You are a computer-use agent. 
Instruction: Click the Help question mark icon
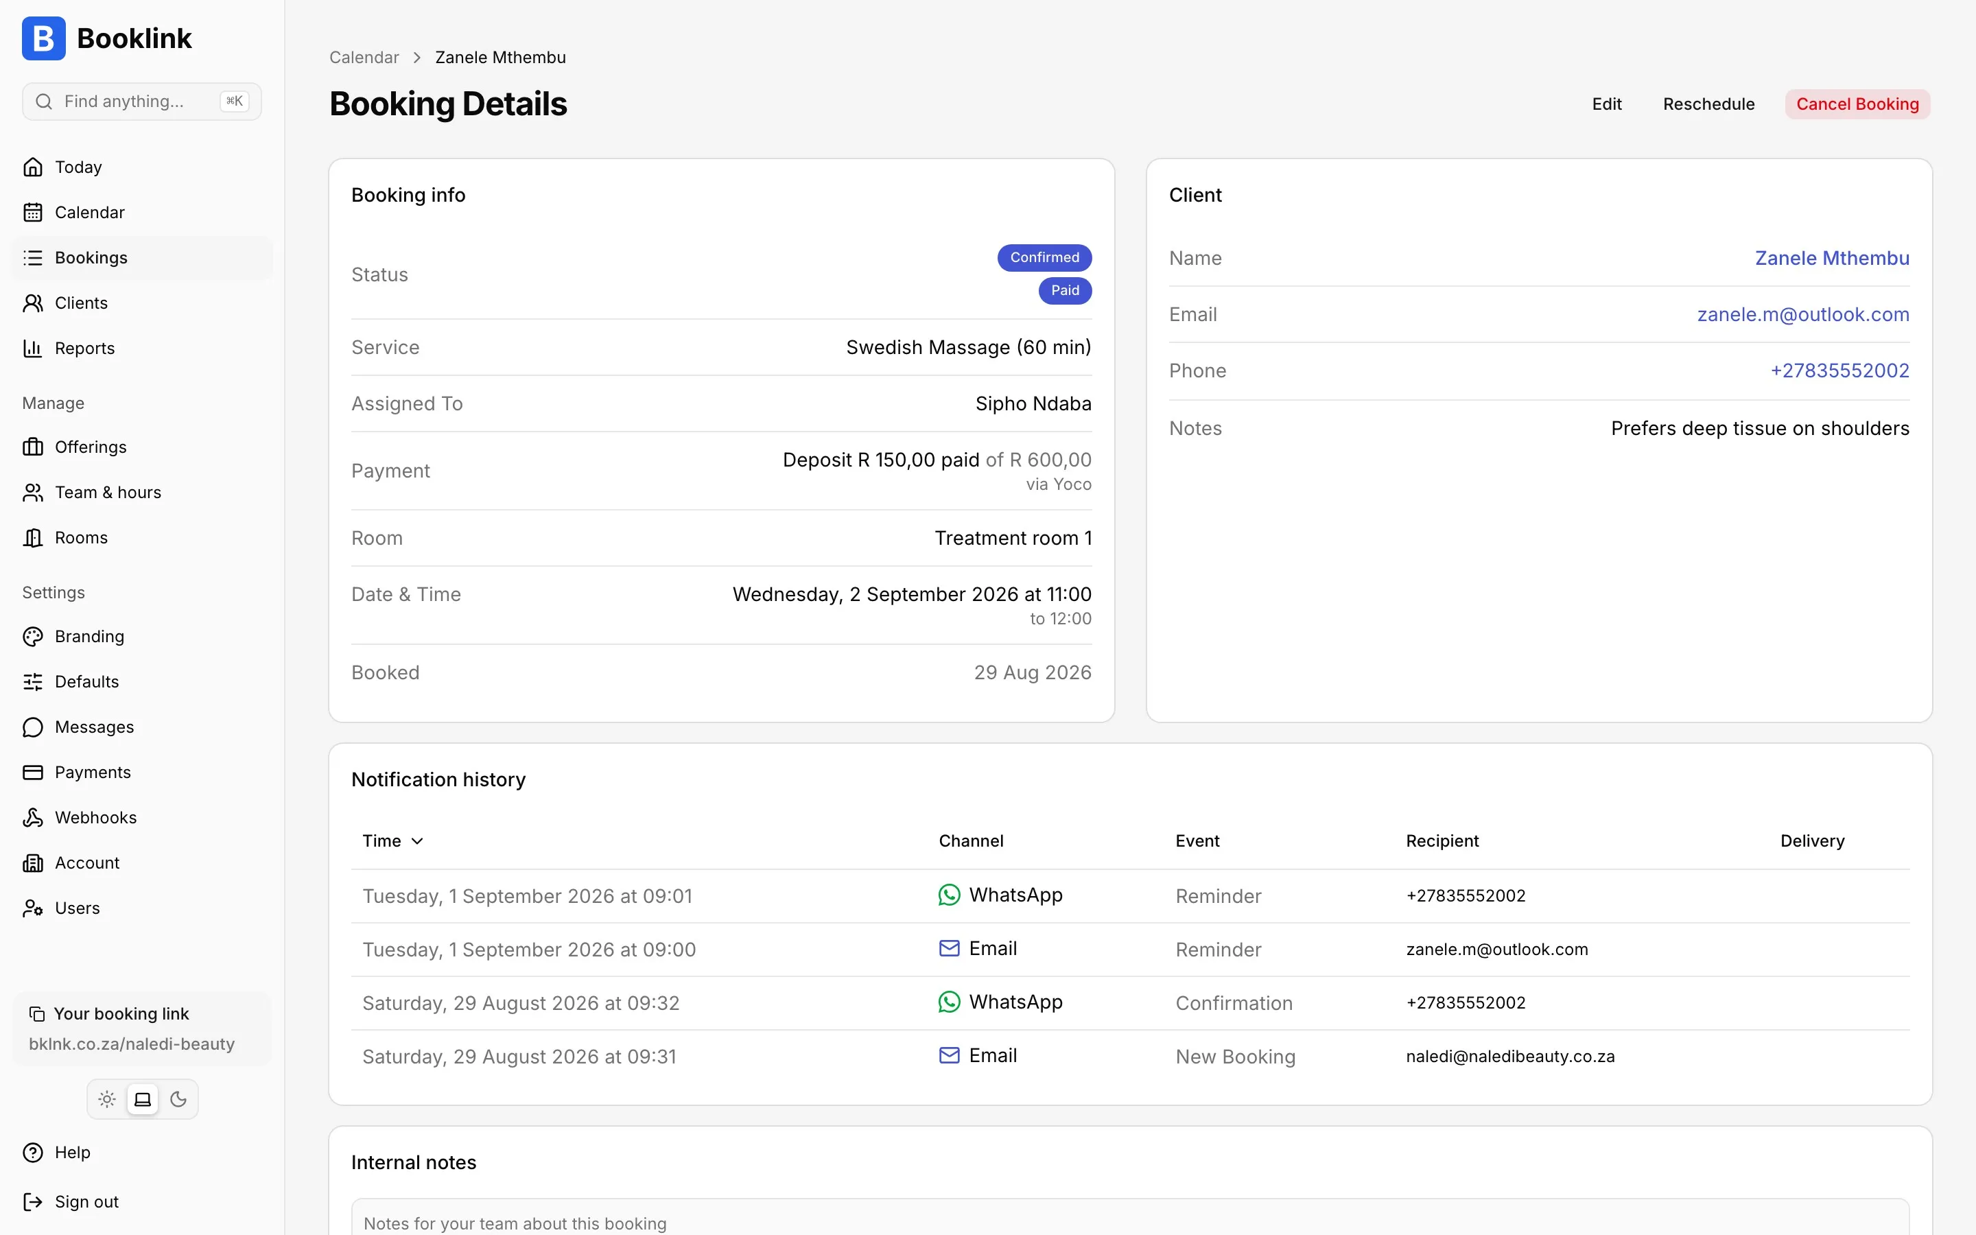(x=33, y=1153)
